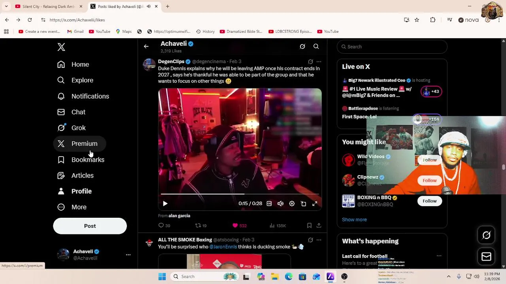The height and width of the screenshot is (284, 506).
Task: Unlike the DegenClips post heart
Action: click(x=239, y=226)
